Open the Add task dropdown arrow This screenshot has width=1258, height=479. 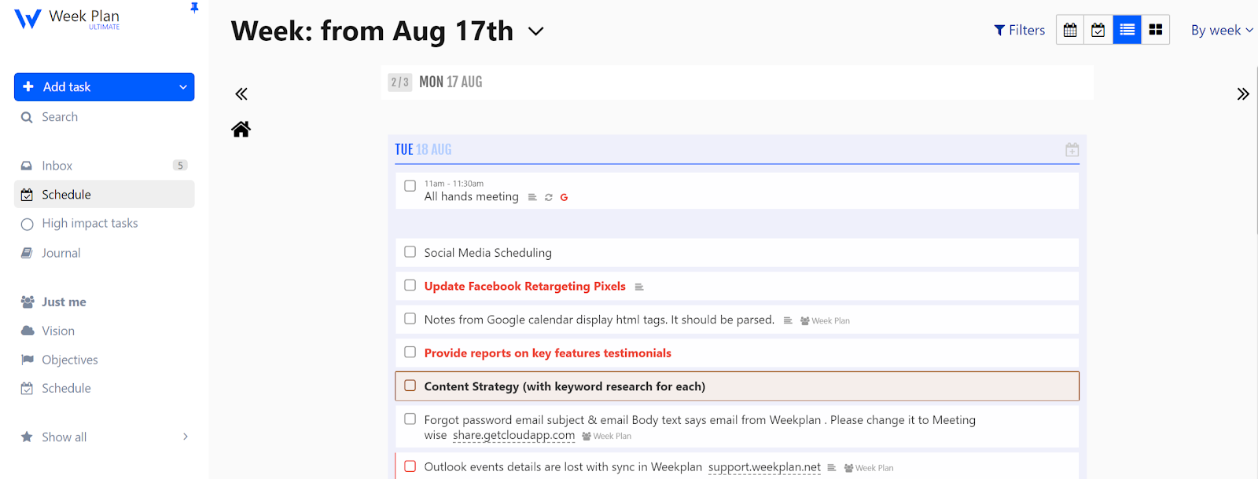(183, 87)
